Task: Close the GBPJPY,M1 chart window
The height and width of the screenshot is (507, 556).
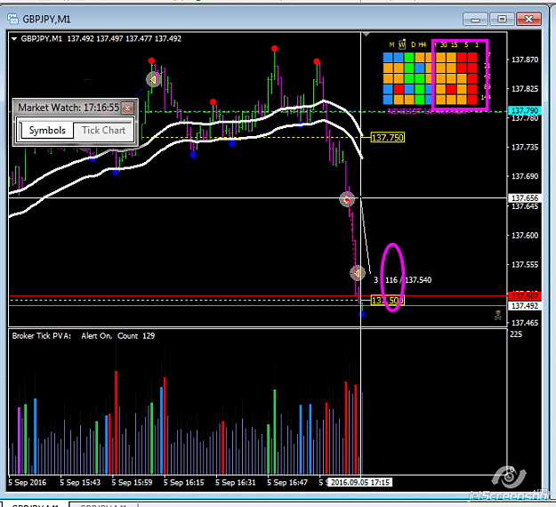Action: tap(528, 20)
